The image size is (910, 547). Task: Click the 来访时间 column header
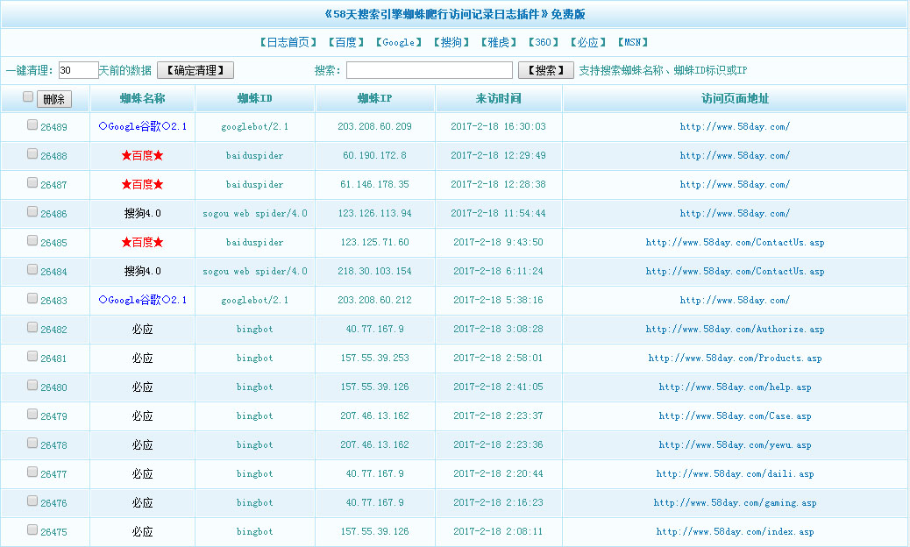point(499,98)
